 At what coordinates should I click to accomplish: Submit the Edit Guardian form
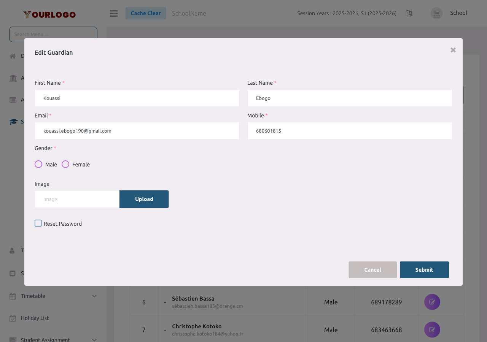click(424, 269)
